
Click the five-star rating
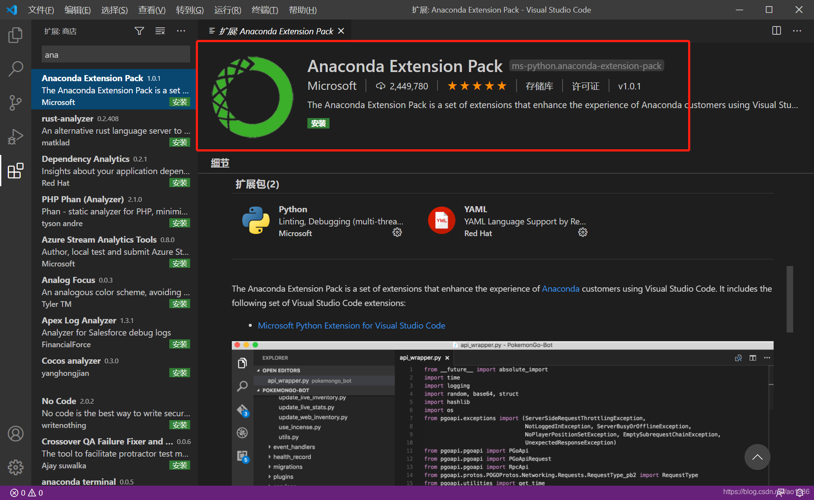click(477, 86)
